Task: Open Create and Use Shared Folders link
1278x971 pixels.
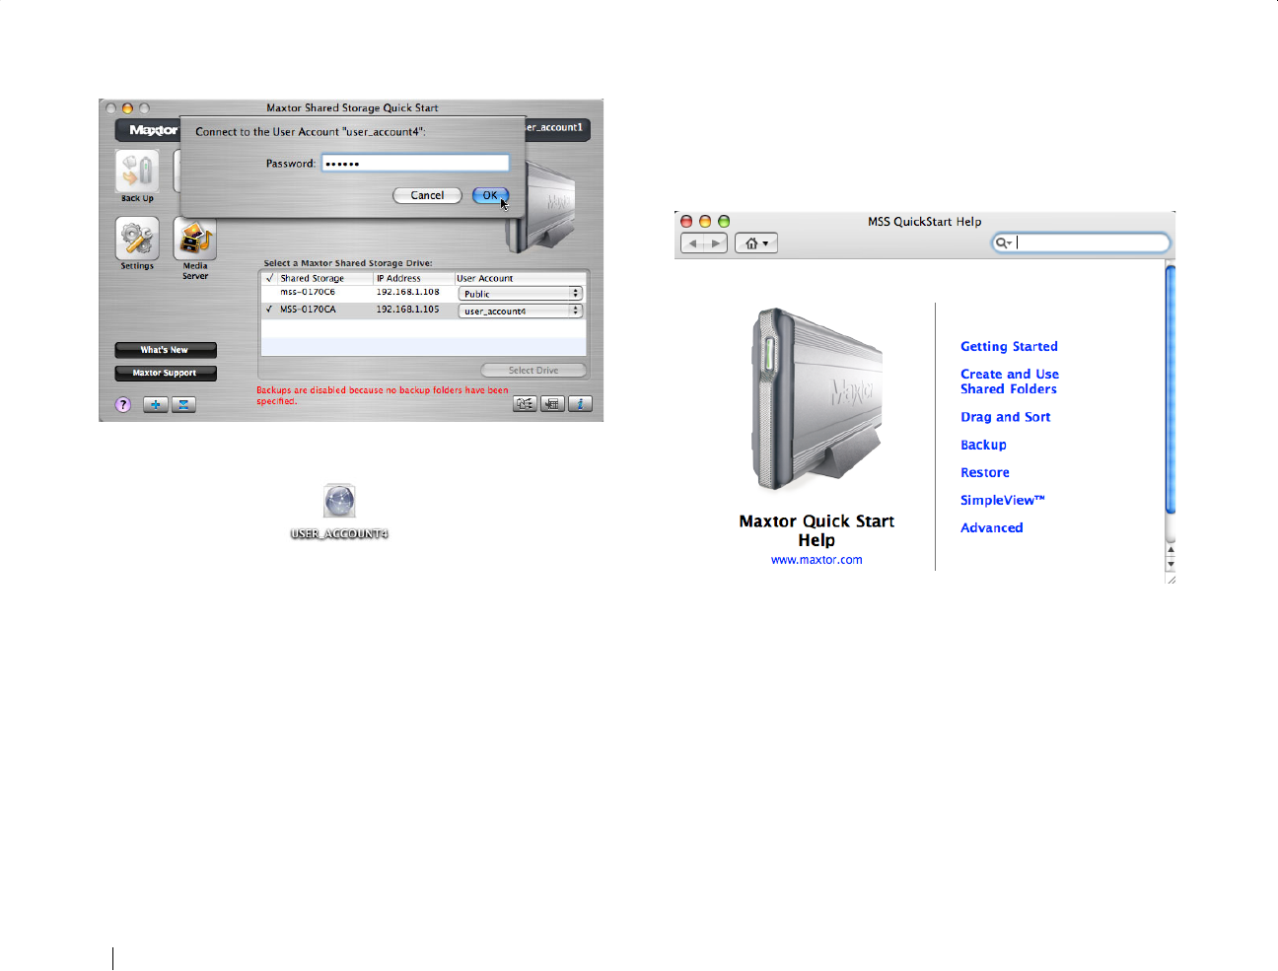Action: pos(1010,381)
